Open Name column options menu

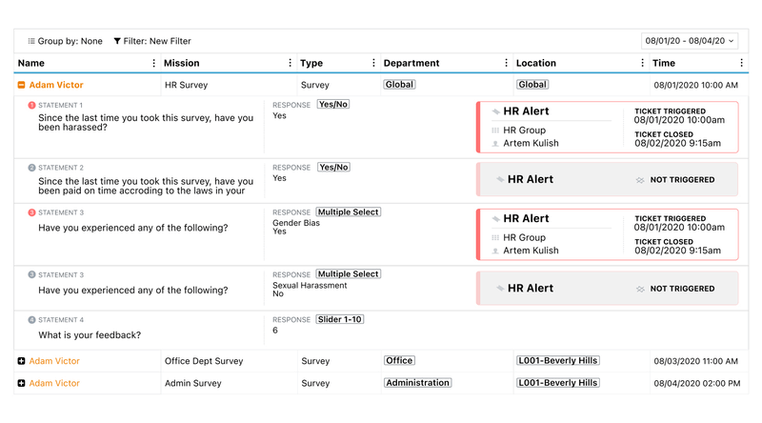click(154, 63)
